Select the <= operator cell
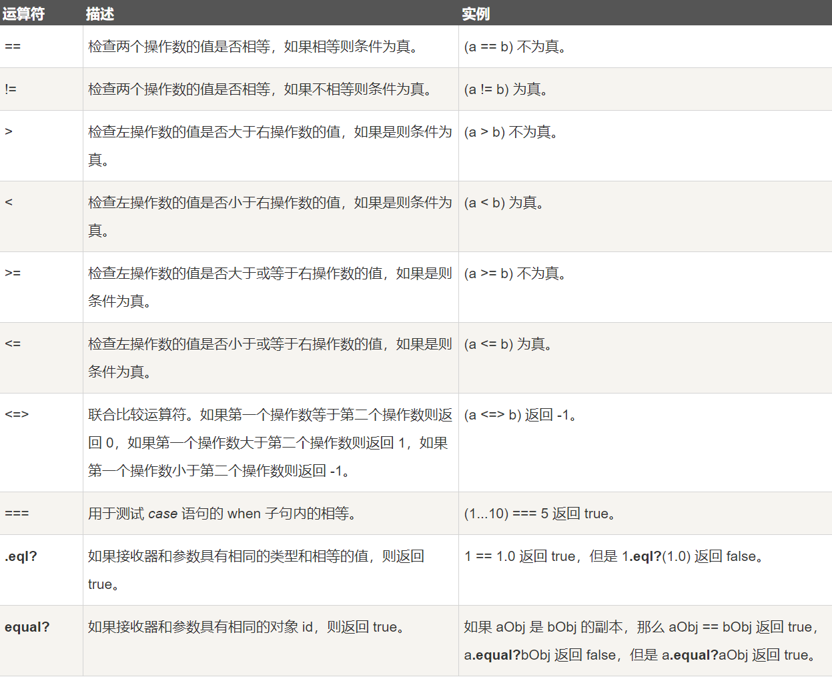This screenshot has width=832, height=677. coord(13,344)
